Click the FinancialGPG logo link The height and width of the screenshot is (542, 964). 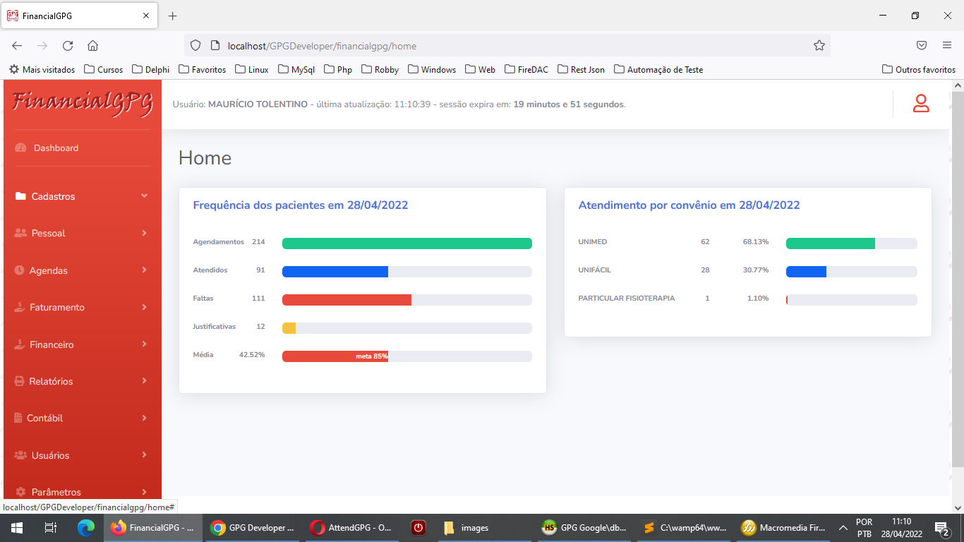[x=83, y=103]
